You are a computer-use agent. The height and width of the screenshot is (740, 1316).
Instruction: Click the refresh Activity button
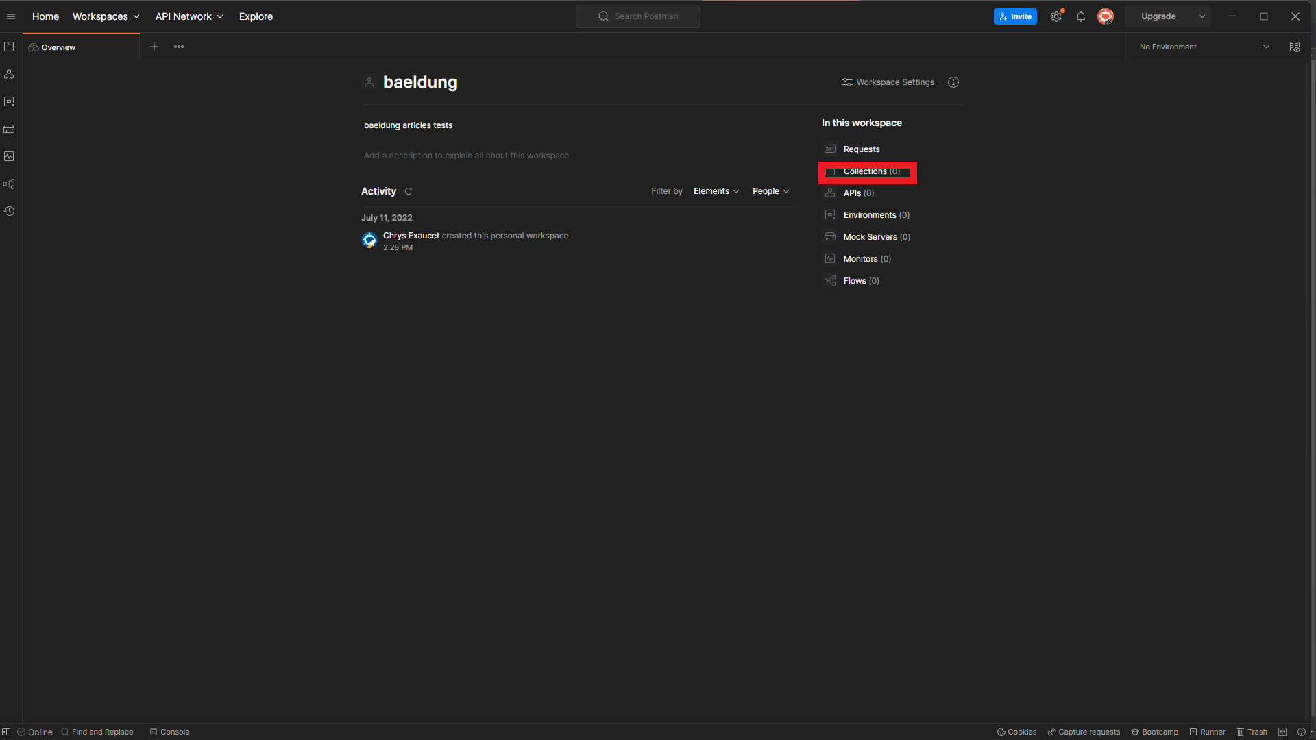point(409,190)
